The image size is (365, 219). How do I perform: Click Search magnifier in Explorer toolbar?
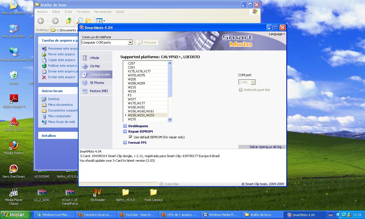click(x=79, y=21)
